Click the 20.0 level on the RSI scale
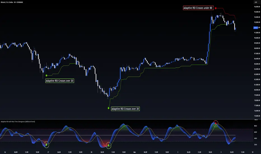Viewport: 261px width, 154px height. [256, 144]
